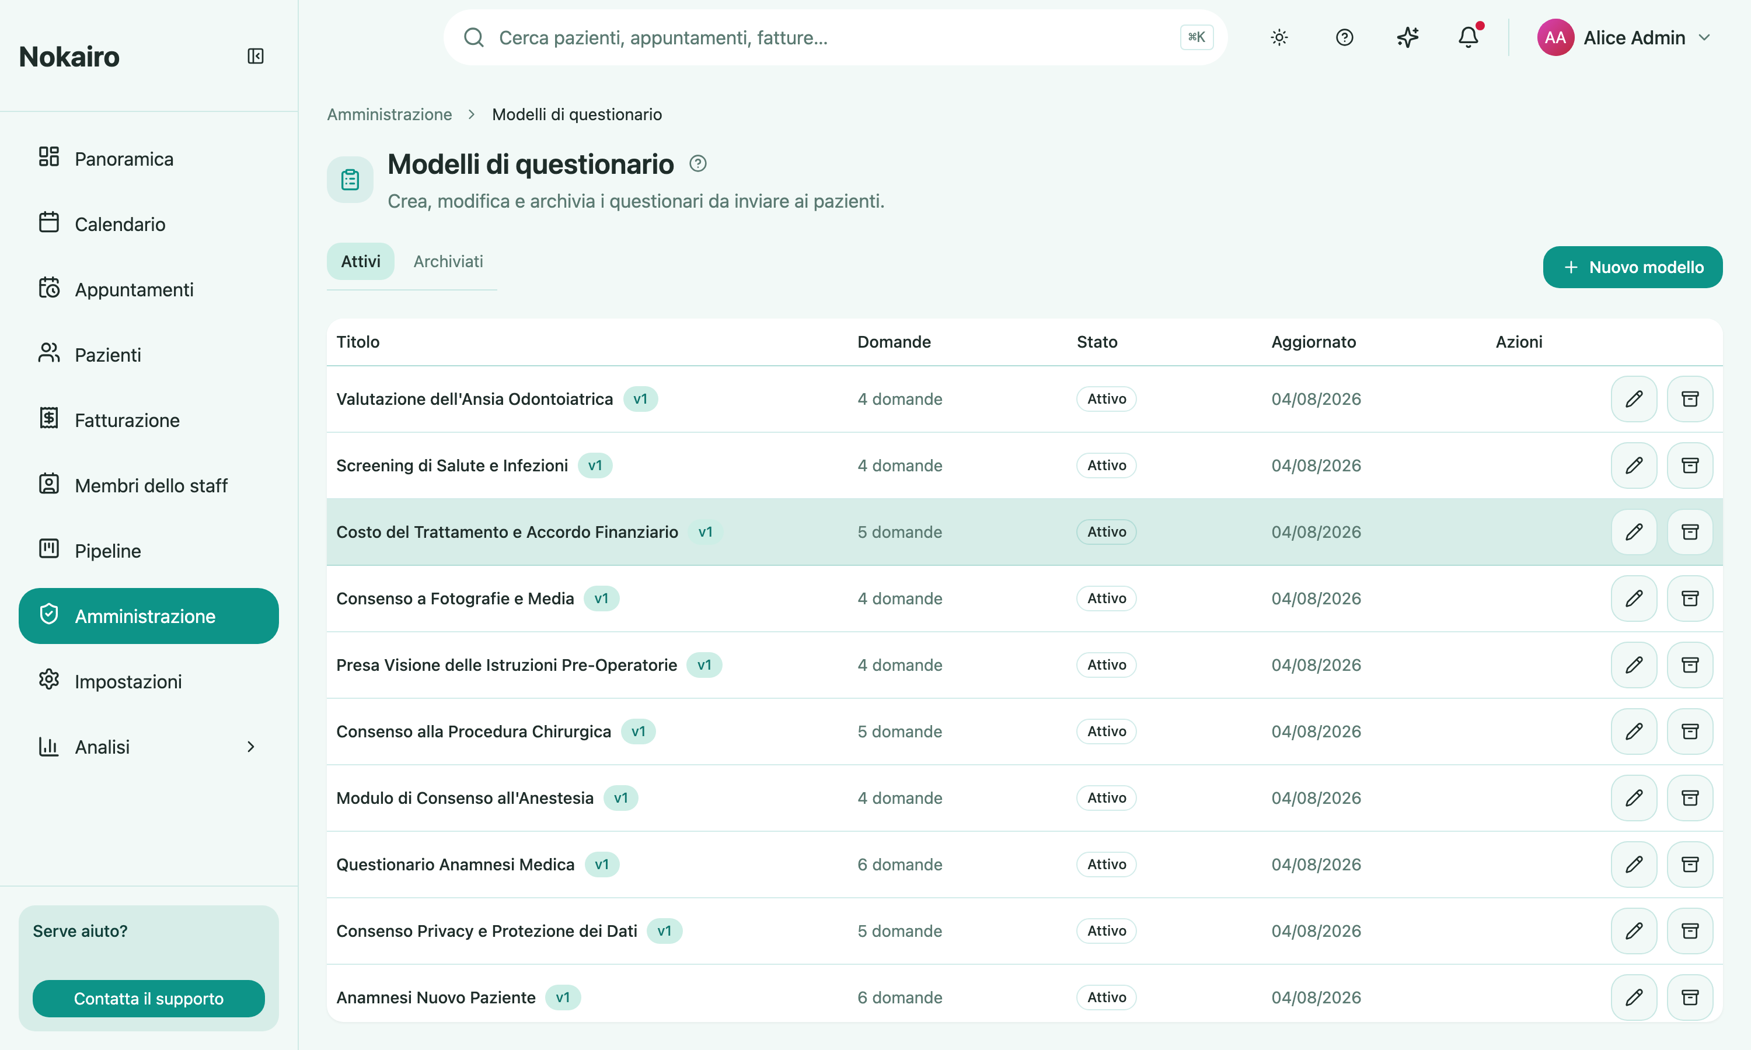Archive Costo del Trattamento e Accordo Finanziario

click(1690, 532)
